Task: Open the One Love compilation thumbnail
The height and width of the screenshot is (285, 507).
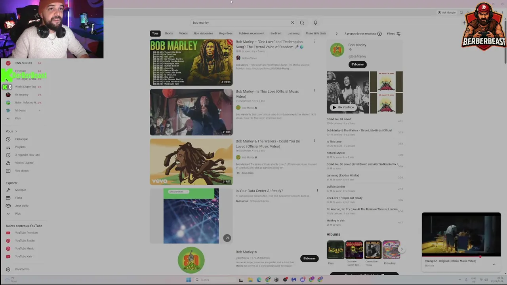Action: coord(191,63)
